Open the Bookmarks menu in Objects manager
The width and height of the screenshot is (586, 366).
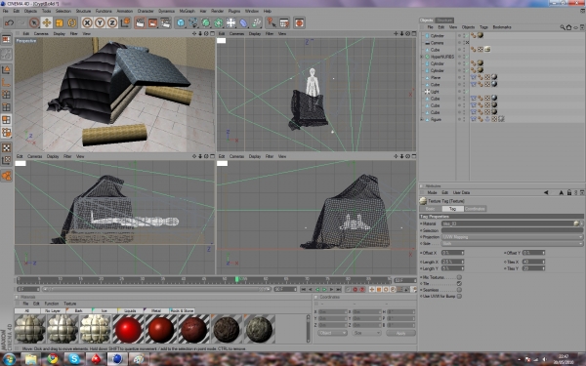pyautogui.click(x=502, y=27)
